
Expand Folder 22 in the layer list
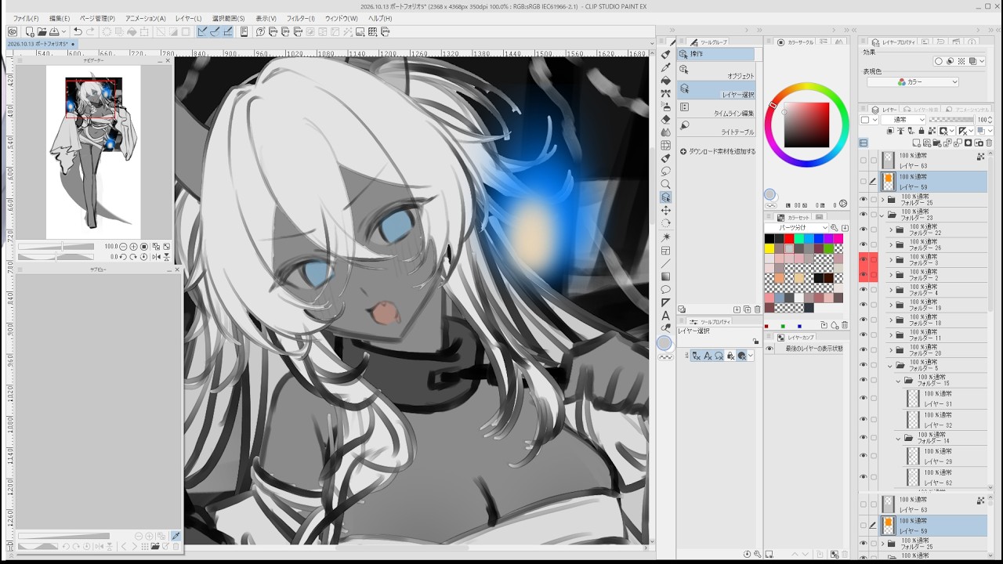click(x=891, y=230)
